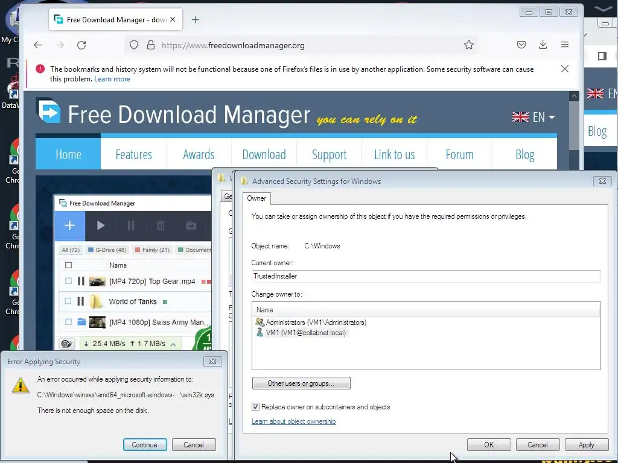Click the Administrators group icon
The image size is (618, 463).
click(260, 322)
